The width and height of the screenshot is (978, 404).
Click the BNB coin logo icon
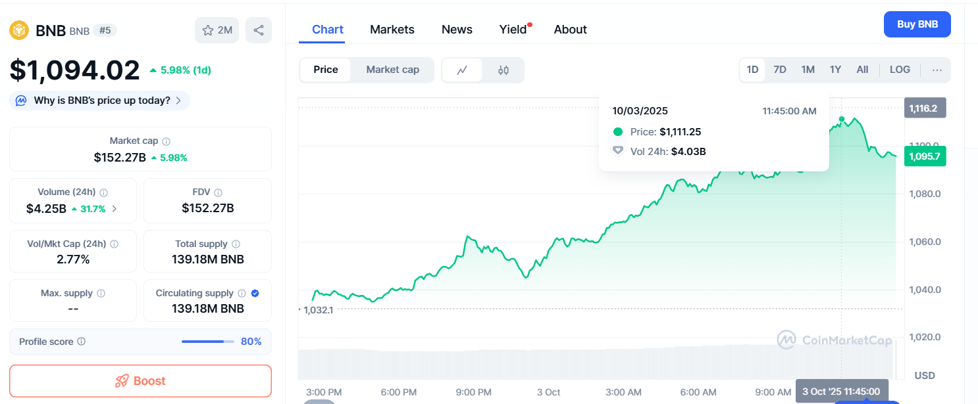point(19,30)
